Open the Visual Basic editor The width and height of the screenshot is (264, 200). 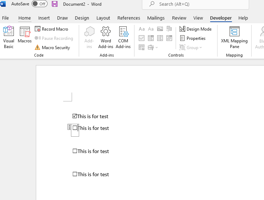click(x=9, y=37)
